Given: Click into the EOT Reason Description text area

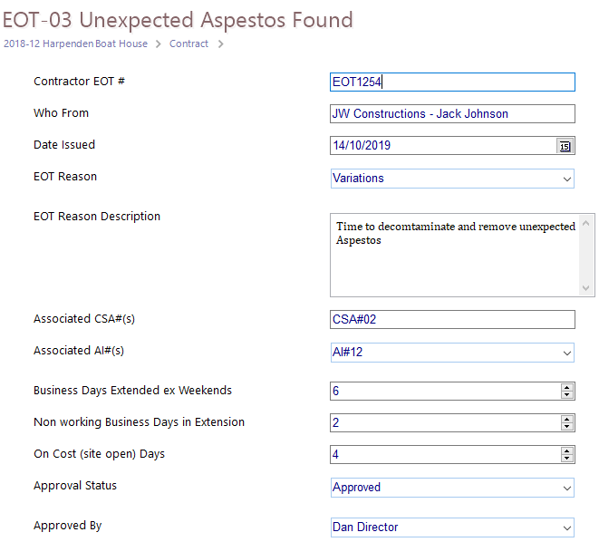Looking at the screenshot, I should 455,256.
